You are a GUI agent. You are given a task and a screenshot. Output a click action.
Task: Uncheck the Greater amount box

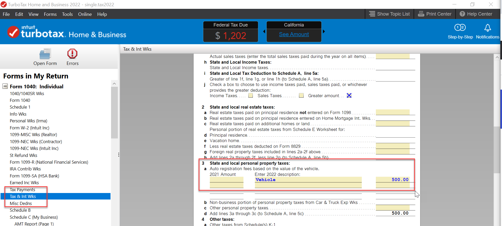coord(349,96)
